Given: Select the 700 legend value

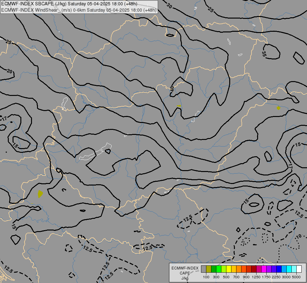Looking at the screenshot, I should pos(236,277).
